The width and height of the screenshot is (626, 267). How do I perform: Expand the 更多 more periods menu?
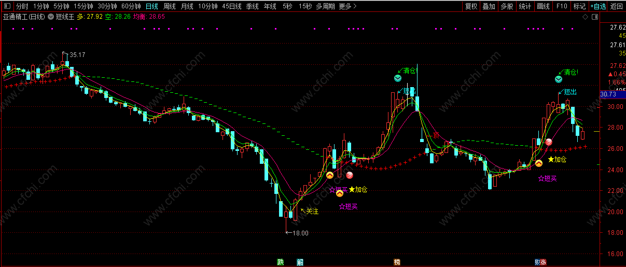click(347, 6)
